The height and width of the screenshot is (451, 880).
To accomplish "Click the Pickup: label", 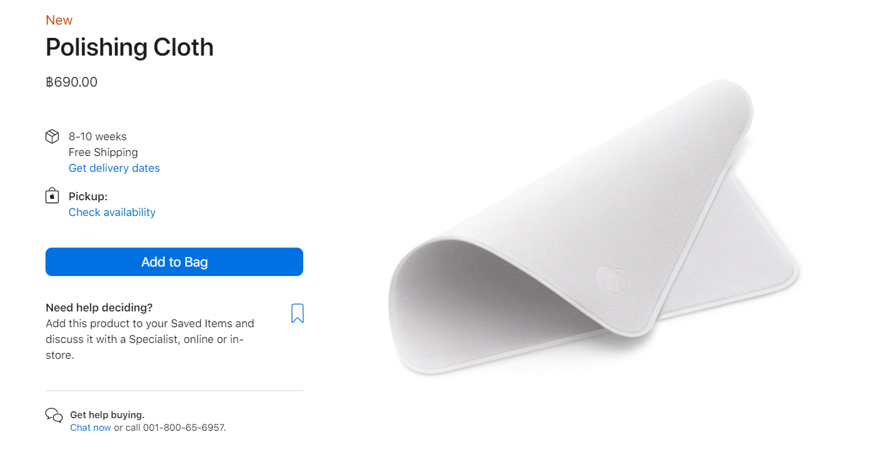I will click(x=88, y=196).
